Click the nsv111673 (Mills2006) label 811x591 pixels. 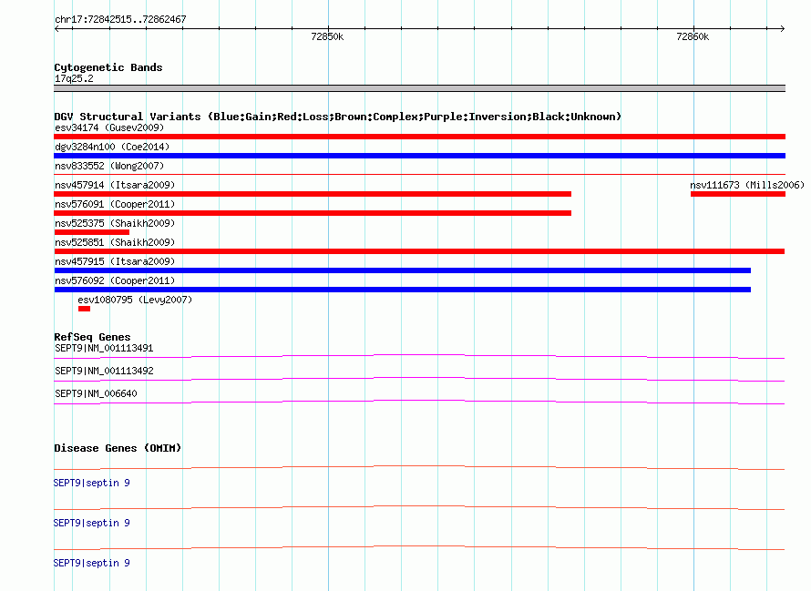pyautogui.click(x=747, y=185)
